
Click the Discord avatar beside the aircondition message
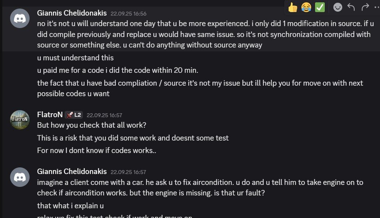[20, 177]
